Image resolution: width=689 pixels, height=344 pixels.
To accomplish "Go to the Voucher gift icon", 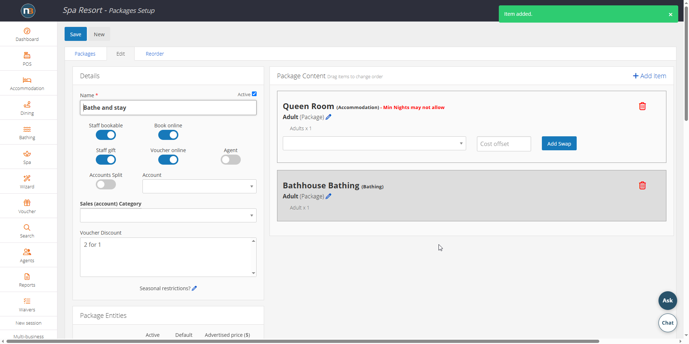I will [x=27, y=203].
